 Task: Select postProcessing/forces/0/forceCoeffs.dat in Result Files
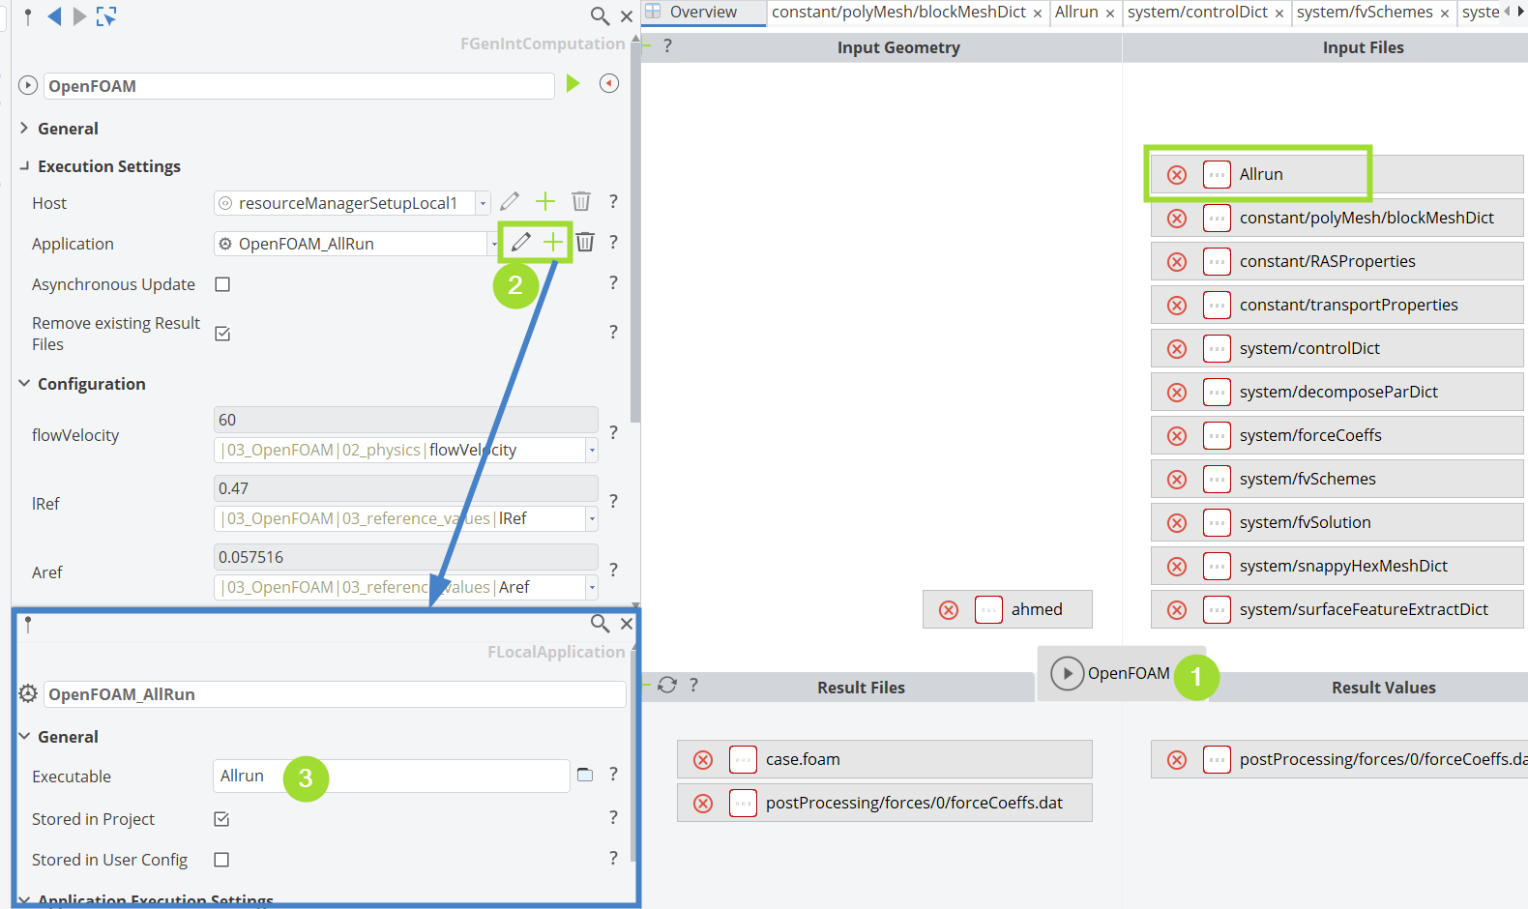tap(885, 803)
